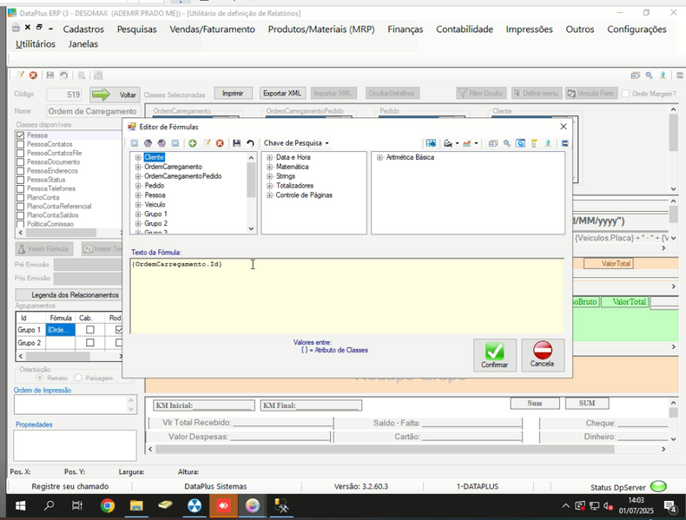
Task: Check the PlanoContaSaldos class checkbox
Action: click(20, 215)
